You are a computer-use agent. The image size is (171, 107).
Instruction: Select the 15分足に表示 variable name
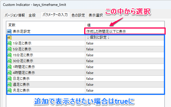click(x=23, y=55)
